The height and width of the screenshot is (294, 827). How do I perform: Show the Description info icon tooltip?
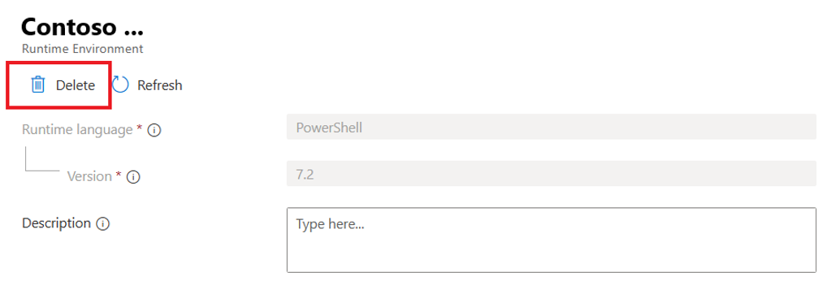[x=103, y=224]
